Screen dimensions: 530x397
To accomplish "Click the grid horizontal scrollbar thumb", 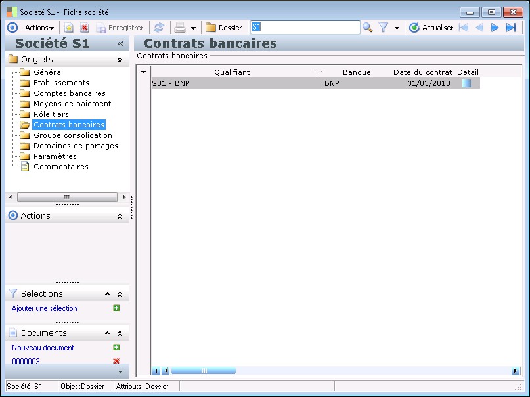I will click(204, 371).
